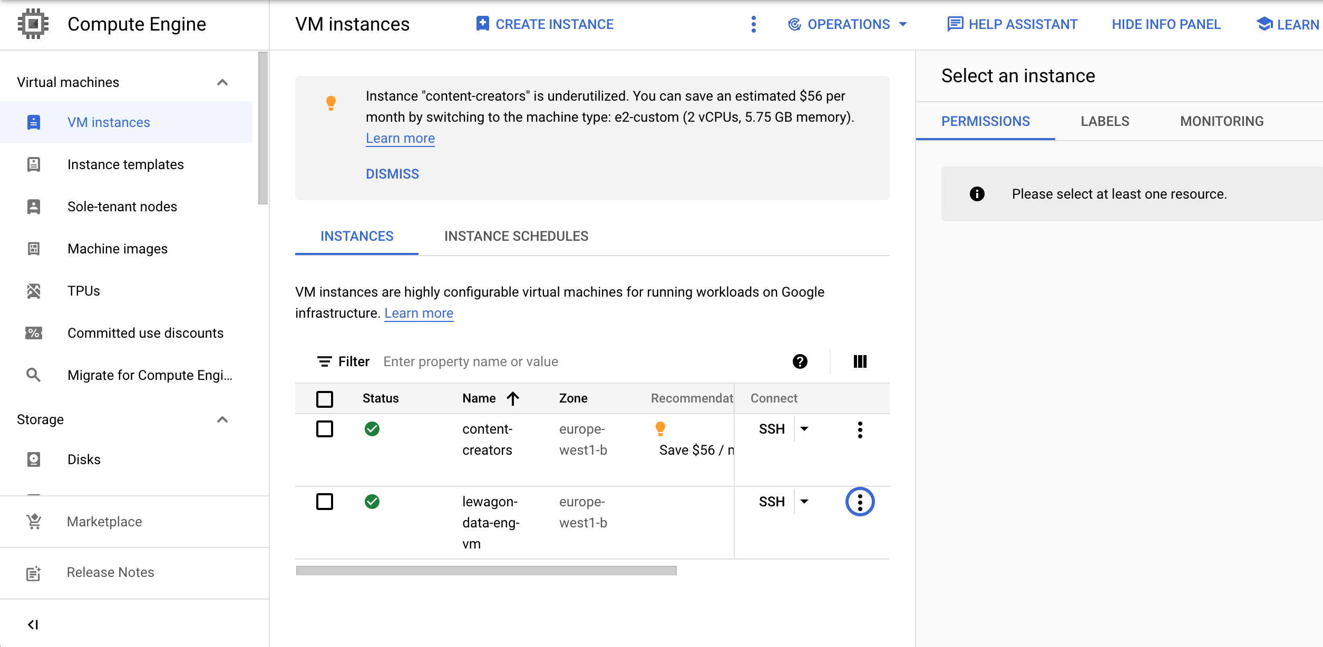The image size is (1323, 647).
Task: Open the filter help question mark
Action: coord(800,361)
